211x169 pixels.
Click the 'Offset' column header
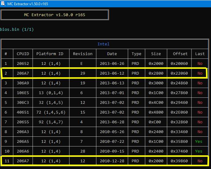coord(180,54)
